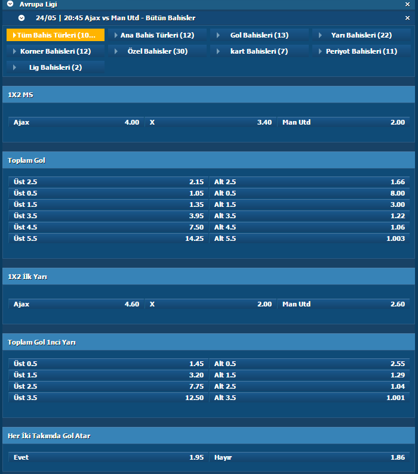
Task: Bet on Man Utd at 2.00 in 1X2 MS
Action: [x=343, y=122]
